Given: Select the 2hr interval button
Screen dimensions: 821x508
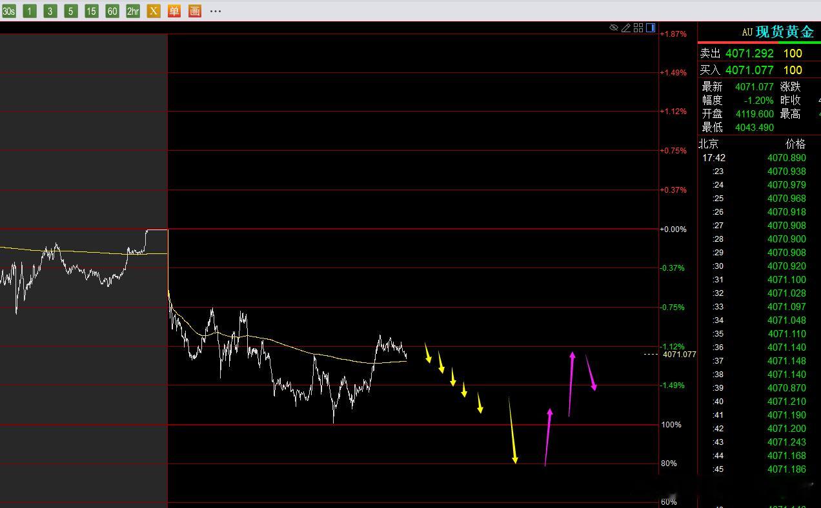Looking at the screenshot, I should tap(133, 11).
